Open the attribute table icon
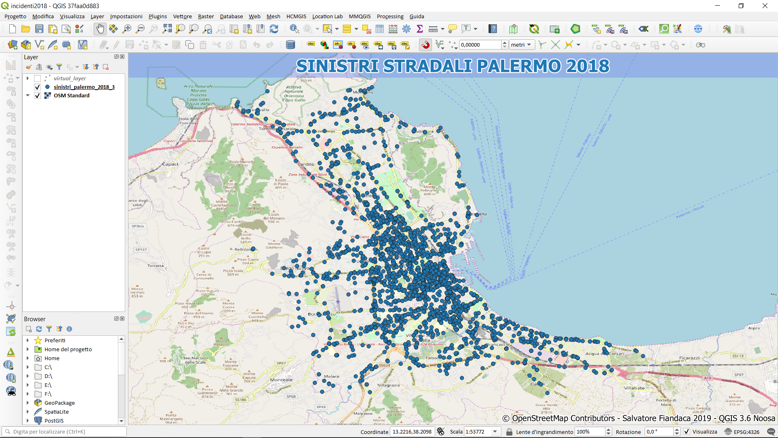778x438 pixels. pyautogui.click(x=380, y=29)
